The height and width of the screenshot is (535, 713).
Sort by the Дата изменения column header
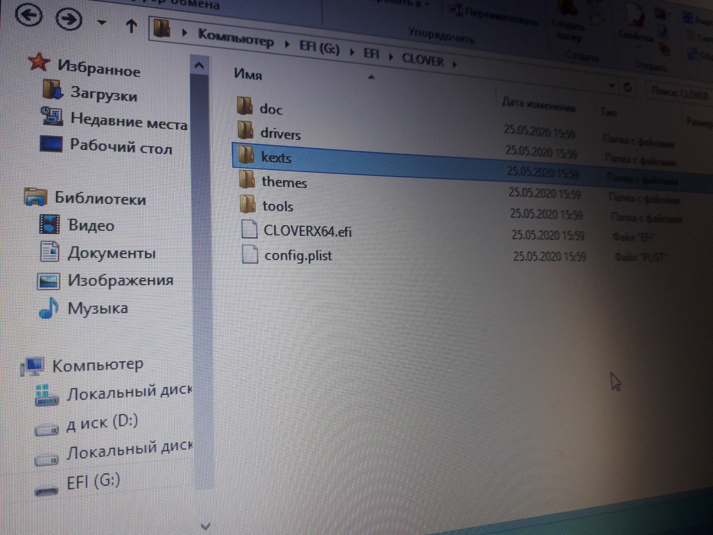point(539,104)
